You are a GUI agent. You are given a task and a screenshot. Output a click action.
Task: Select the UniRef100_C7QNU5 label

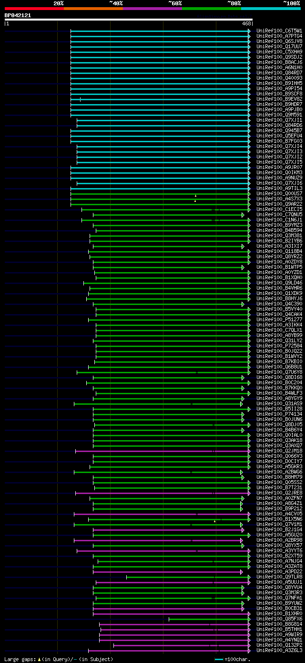(x=279, y=214)
